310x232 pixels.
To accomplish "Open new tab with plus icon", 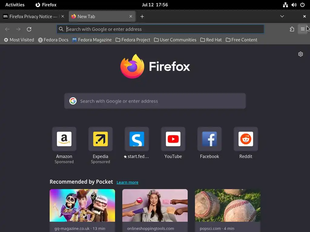I will (x=142, y=17).
